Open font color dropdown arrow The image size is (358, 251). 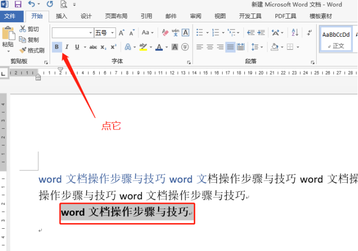point(167,48)
